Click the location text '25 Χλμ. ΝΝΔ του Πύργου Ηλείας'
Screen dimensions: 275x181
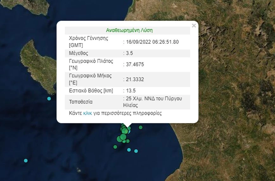tap(154, 102)
